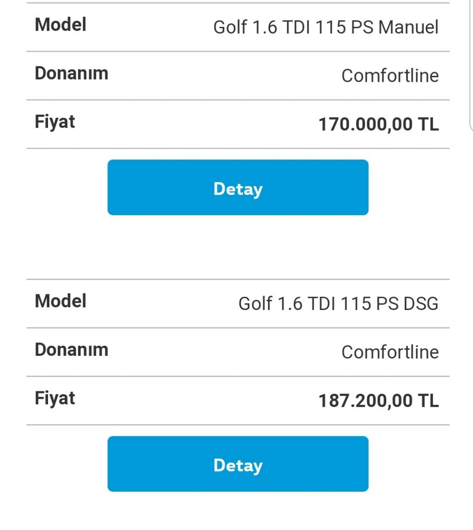Click the Donanım label in the DSG listing
The height and width of the screenshot is (530, 473).
click(x=72, y=350)
